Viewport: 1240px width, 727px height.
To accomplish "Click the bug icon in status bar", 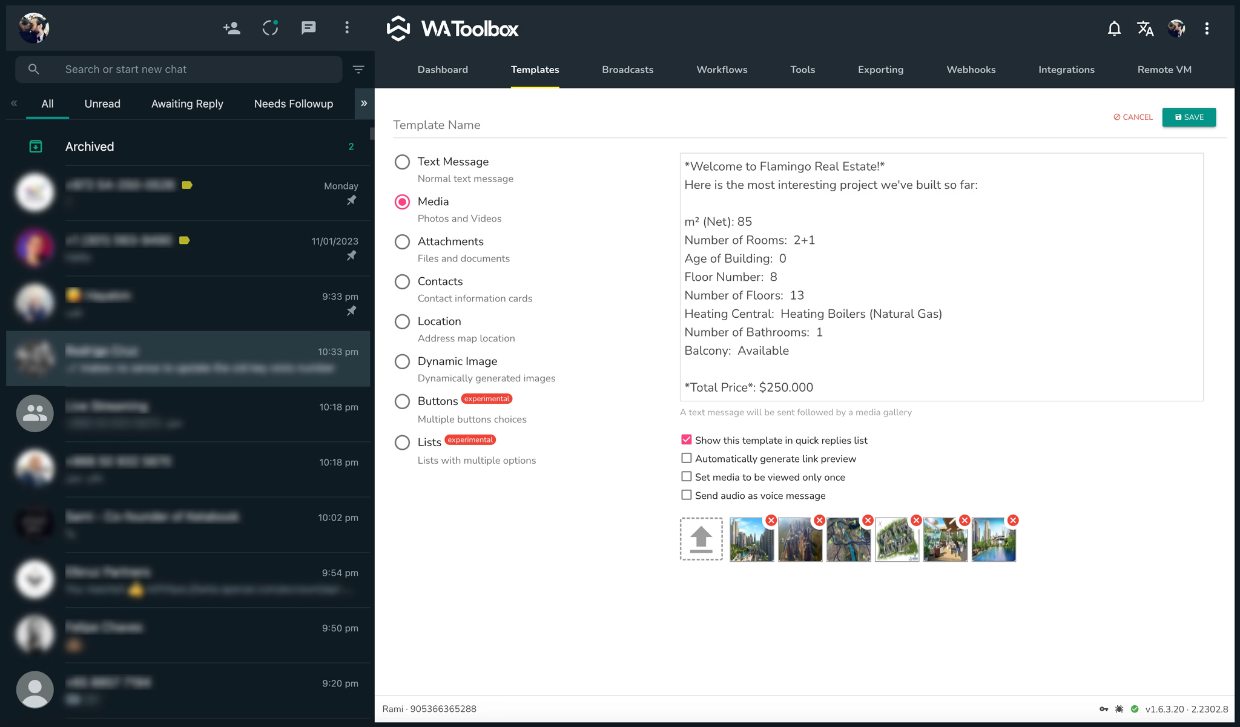I will click(1119, 709).
